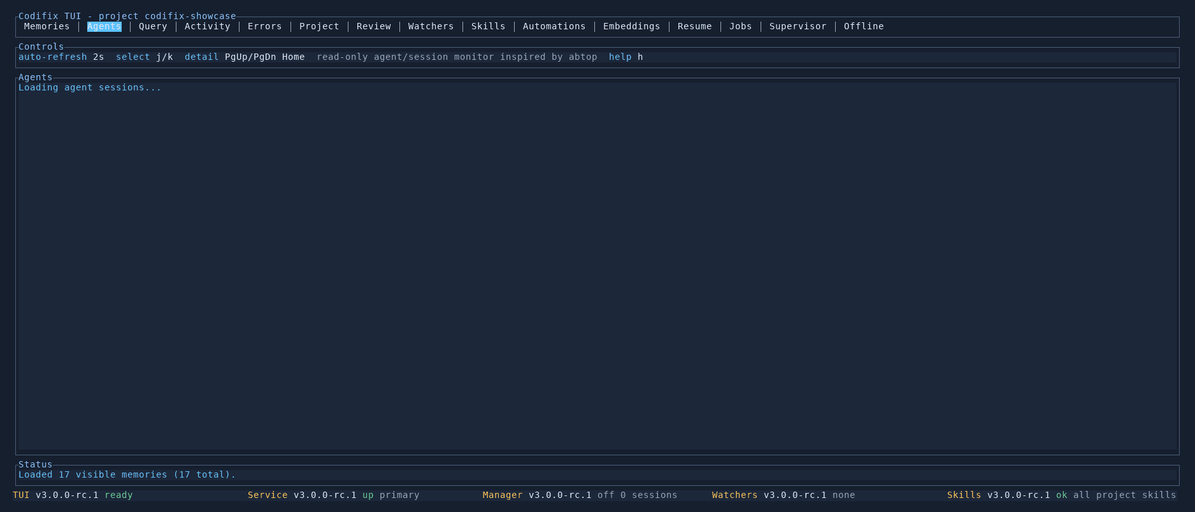The height and width of the screenshot is (512, 1195).
Task: Show the Watchers tab
Action: tap(431, 26)
